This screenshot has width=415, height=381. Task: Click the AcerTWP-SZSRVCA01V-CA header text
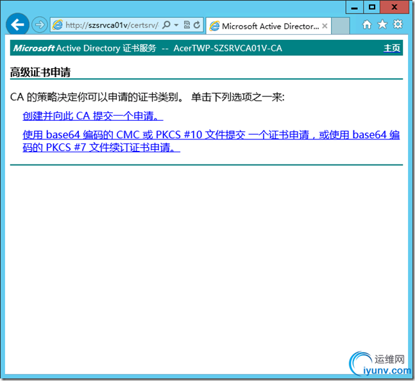228,48
